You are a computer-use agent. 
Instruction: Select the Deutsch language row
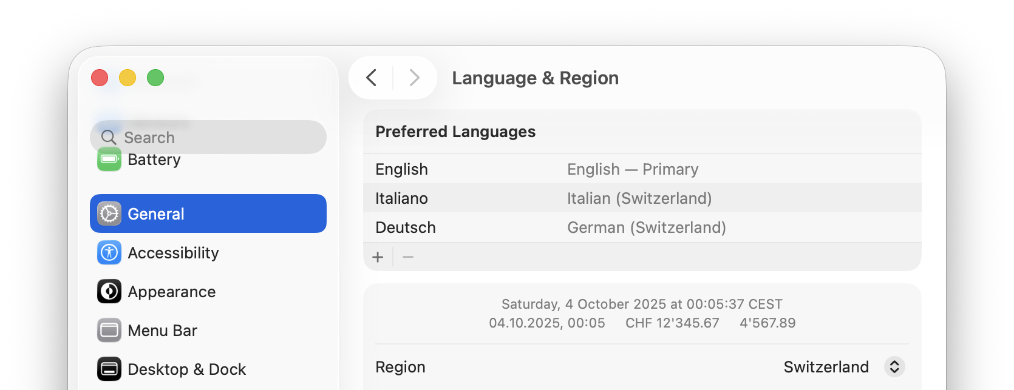641,227
